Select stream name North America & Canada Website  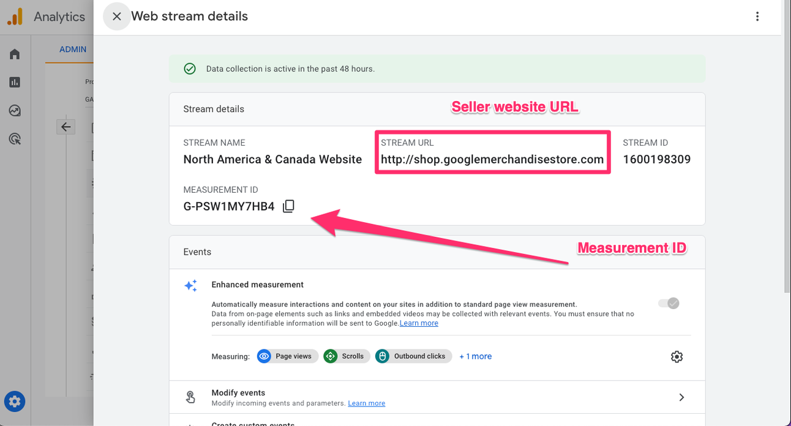[272, 160]
